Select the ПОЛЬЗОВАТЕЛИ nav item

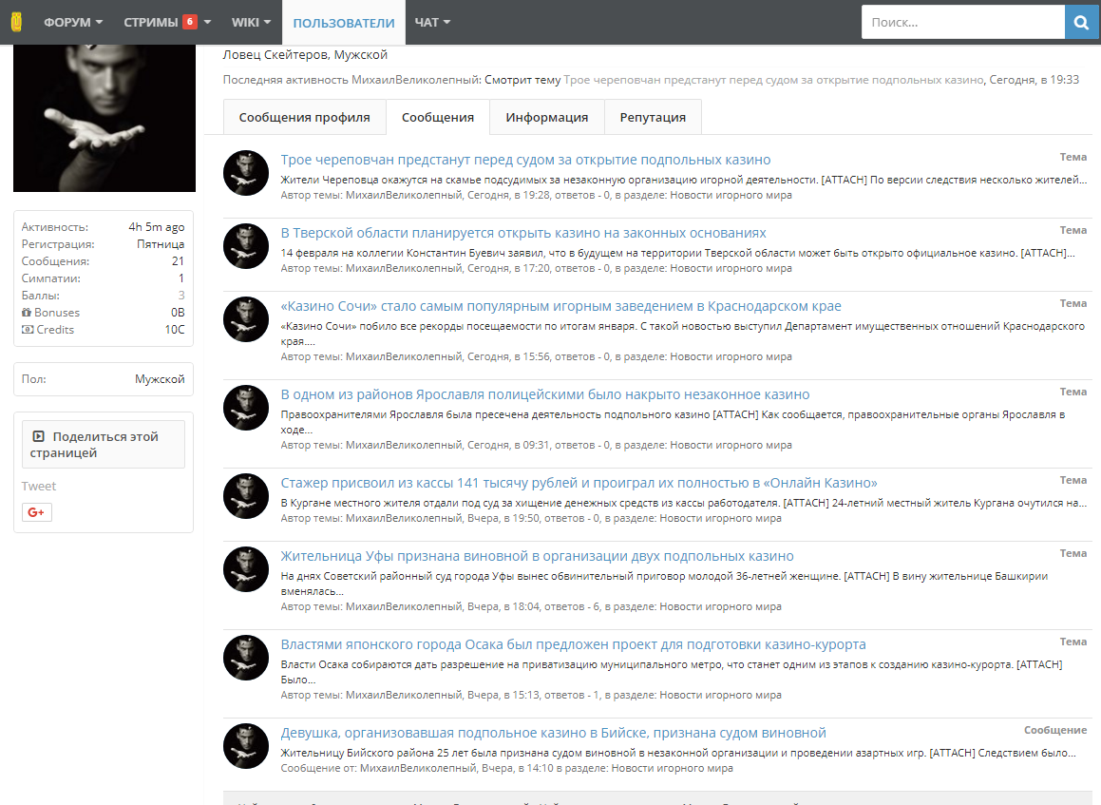pos(343,23)
